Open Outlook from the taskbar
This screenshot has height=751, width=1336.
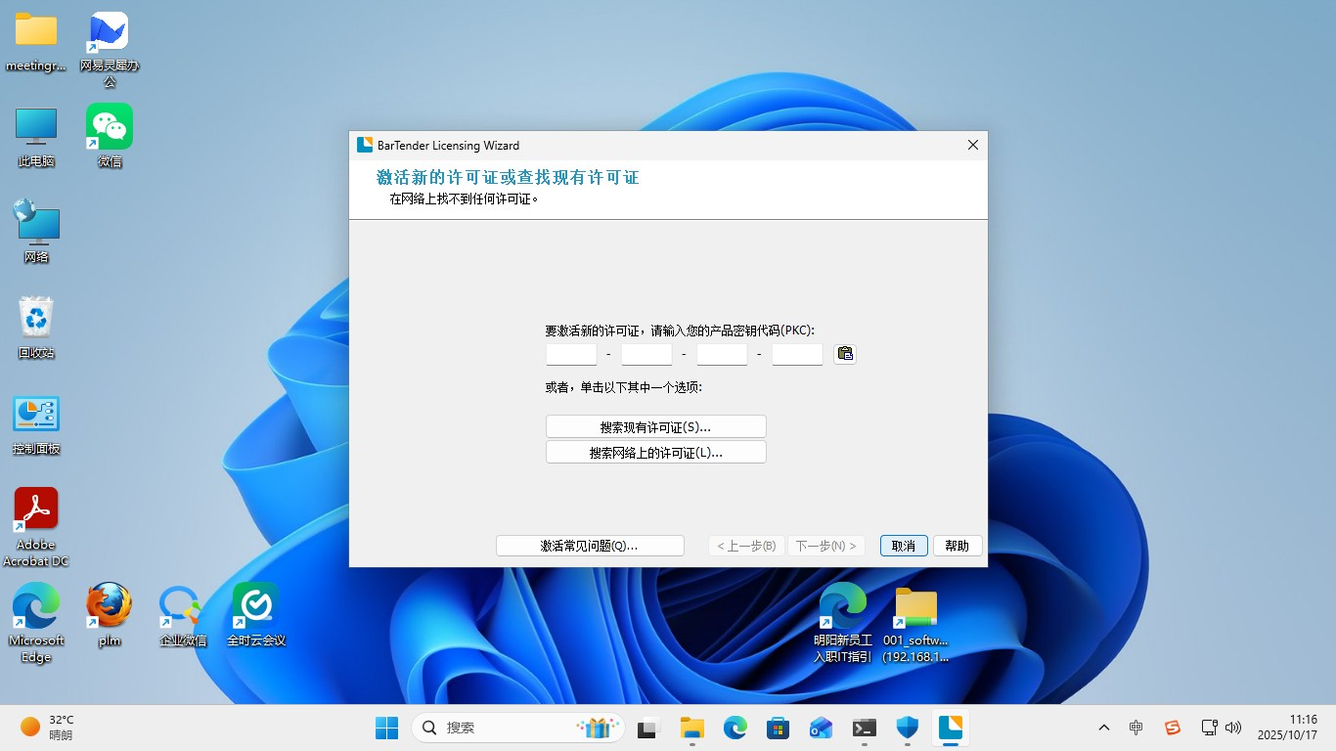coord(822,728)
